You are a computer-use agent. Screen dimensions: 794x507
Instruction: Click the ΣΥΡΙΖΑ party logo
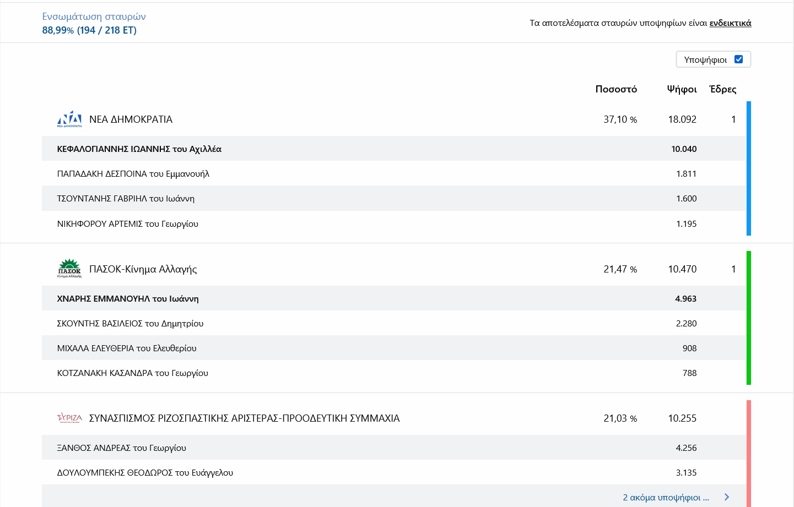(x=69, y=418)
